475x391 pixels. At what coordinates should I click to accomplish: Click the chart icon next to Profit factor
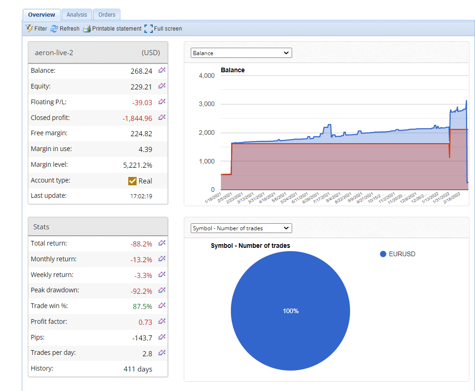point(162,321)
